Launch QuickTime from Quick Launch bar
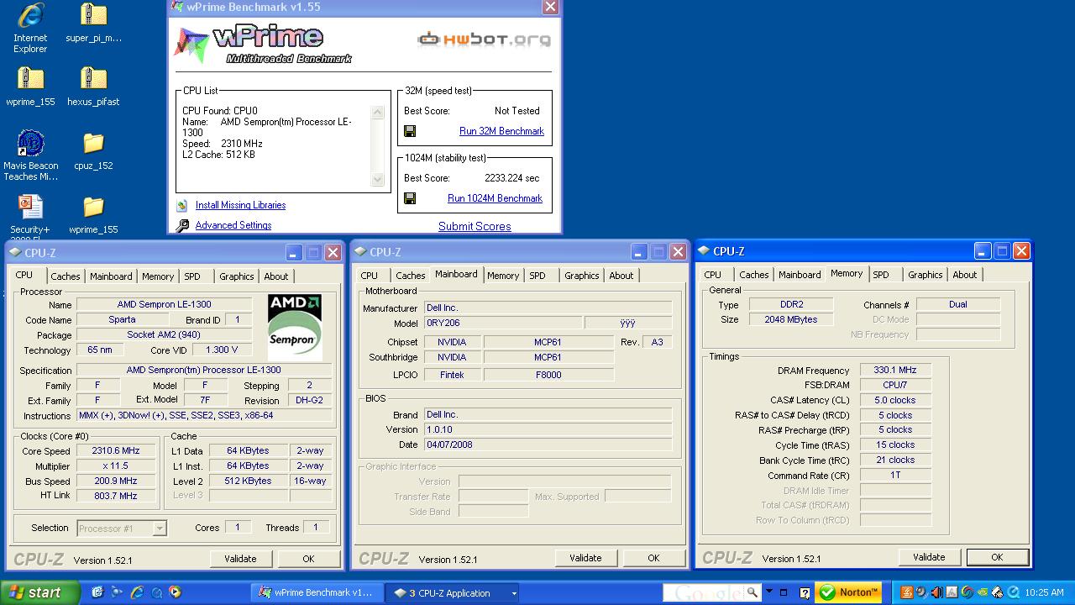Viewport: 1075px width, 605px height. [157, 592]
